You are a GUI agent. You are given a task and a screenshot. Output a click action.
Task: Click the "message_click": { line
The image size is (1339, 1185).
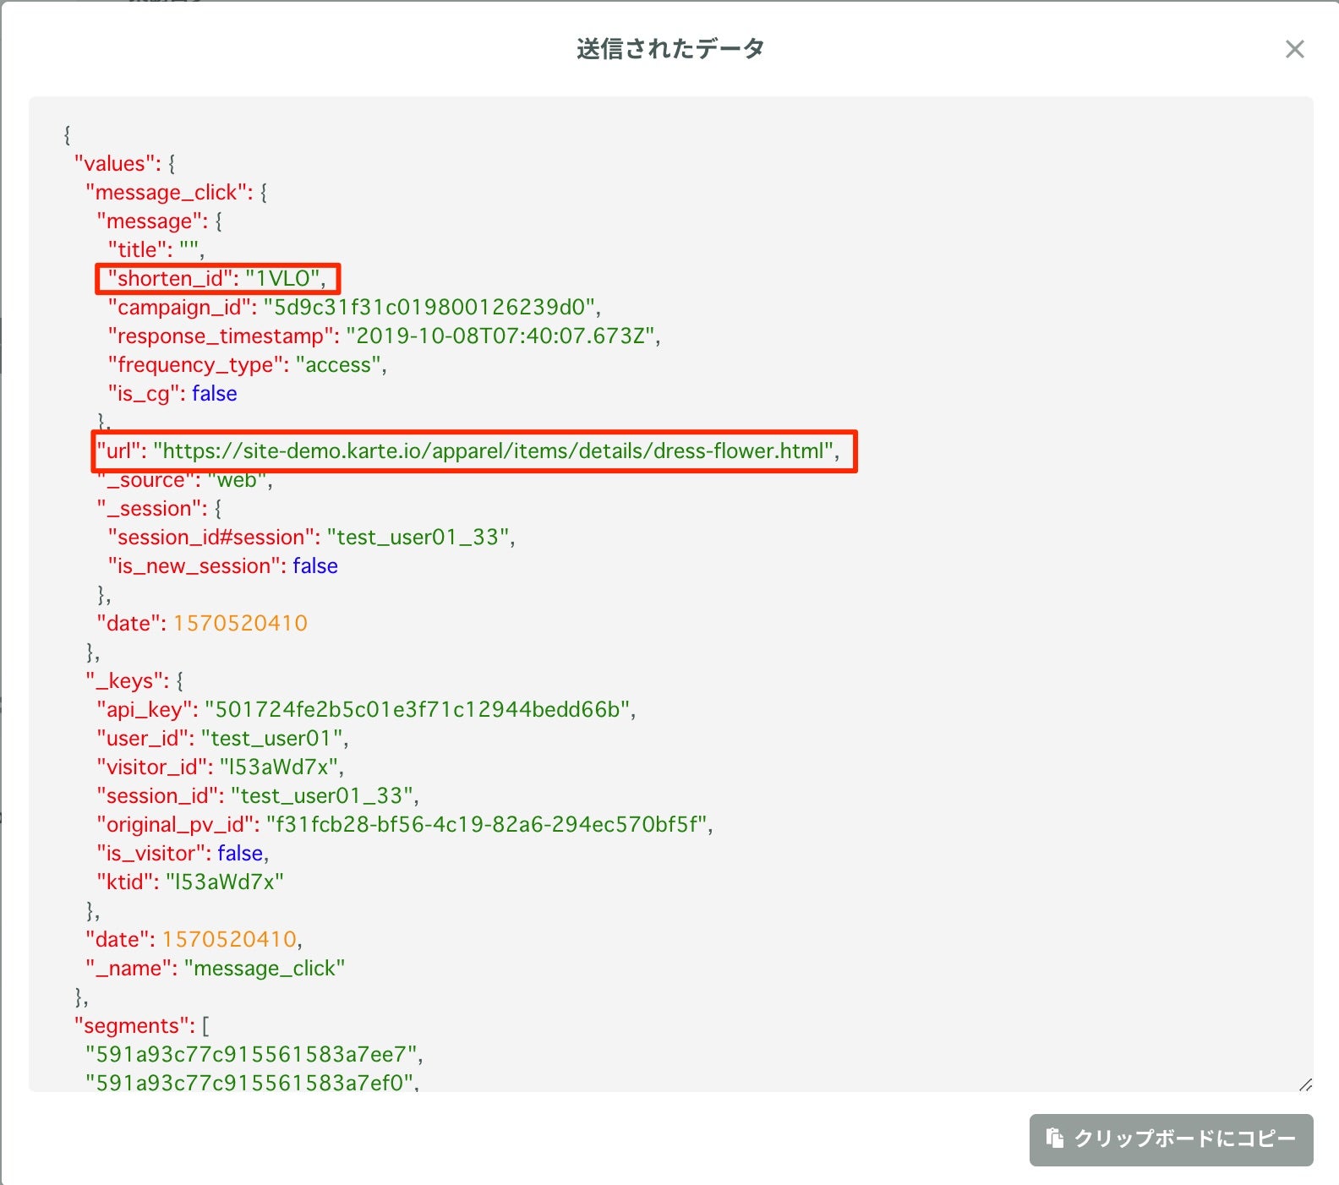pyautogui.click(x=177, y=192)
